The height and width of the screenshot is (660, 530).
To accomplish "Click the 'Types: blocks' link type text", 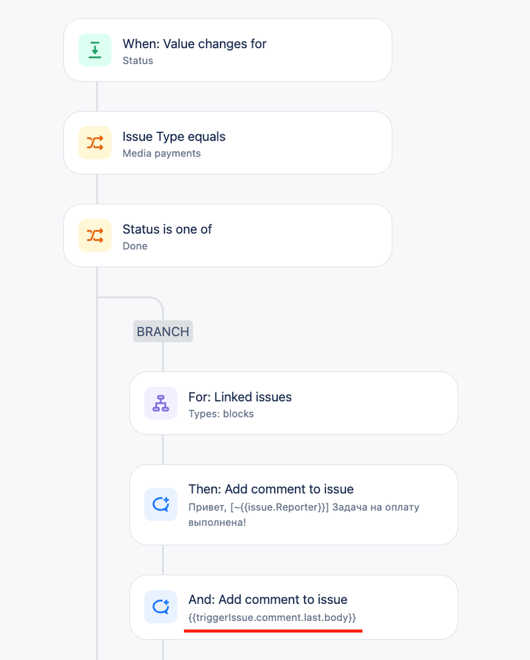I will click(x=221, y=414).
